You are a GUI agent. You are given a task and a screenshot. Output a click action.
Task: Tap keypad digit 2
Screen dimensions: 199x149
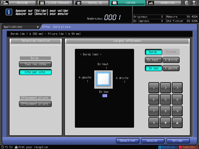(166, 88)
